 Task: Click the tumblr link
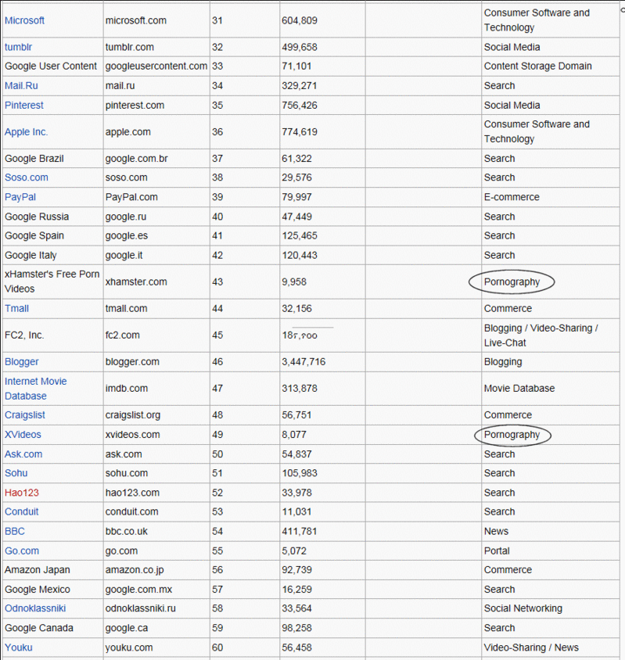[18, 47]
